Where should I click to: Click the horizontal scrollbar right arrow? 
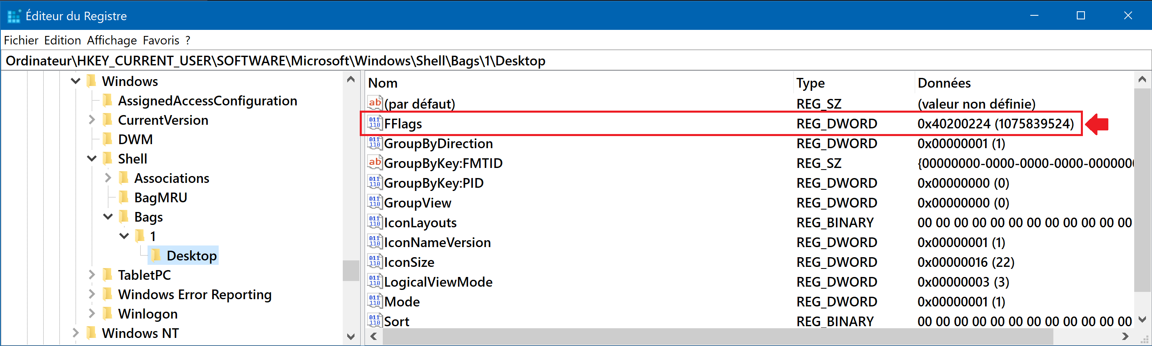pos(1125,336)
